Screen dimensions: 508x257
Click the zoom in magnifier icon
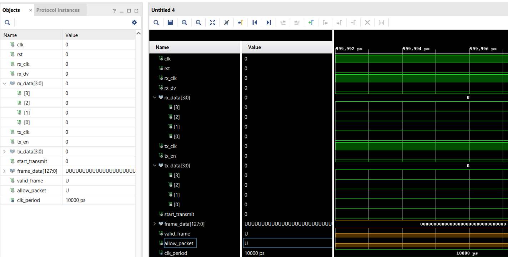pos(184,22)
